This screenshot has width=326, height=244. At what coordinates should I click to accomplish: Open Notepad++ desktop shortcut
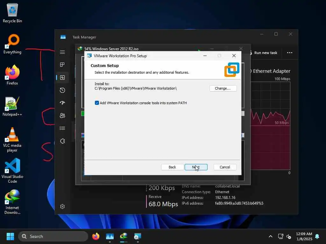pyautogui.click(x=12, y=106)
